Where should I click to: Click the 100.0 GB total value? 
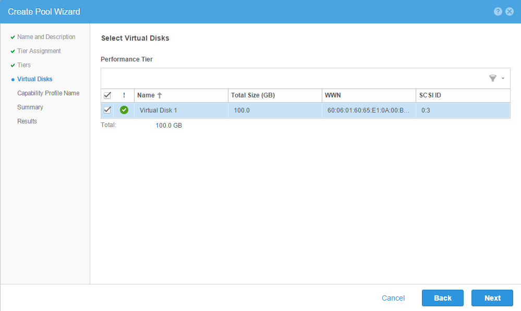[x=169, y=126]
